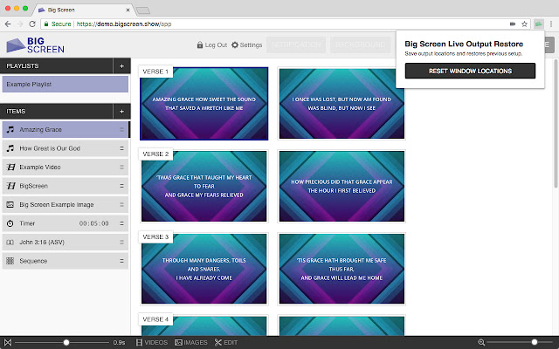Click the image icon beside Big Screen Example Image

(x=10, y=205)
